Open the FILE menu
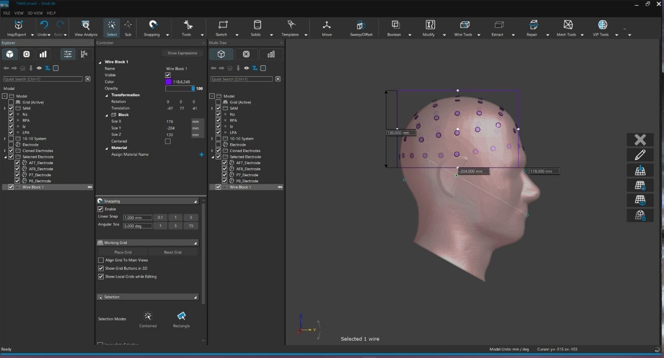 (7, 13)
